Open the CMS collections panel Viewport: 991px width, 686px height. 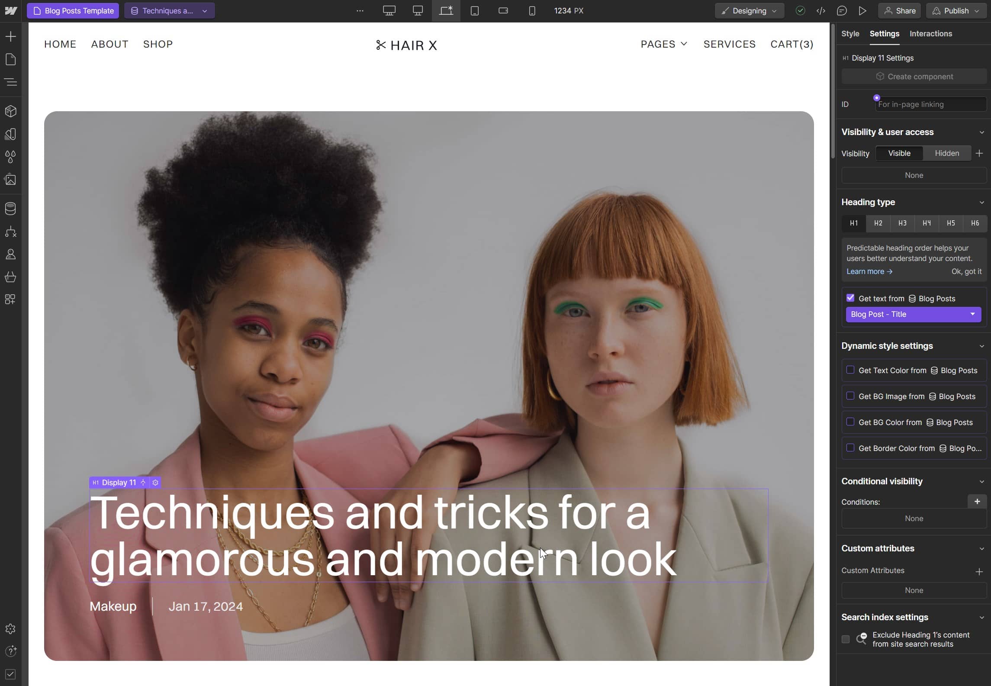click(11, 209)
